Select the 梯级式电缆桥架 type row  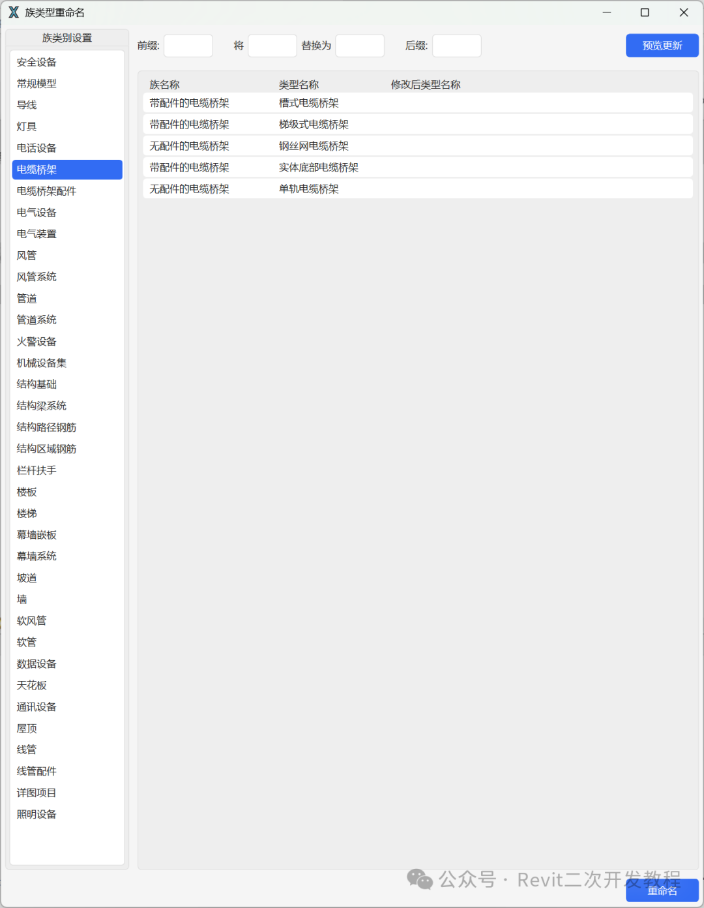tap(418, 125)
